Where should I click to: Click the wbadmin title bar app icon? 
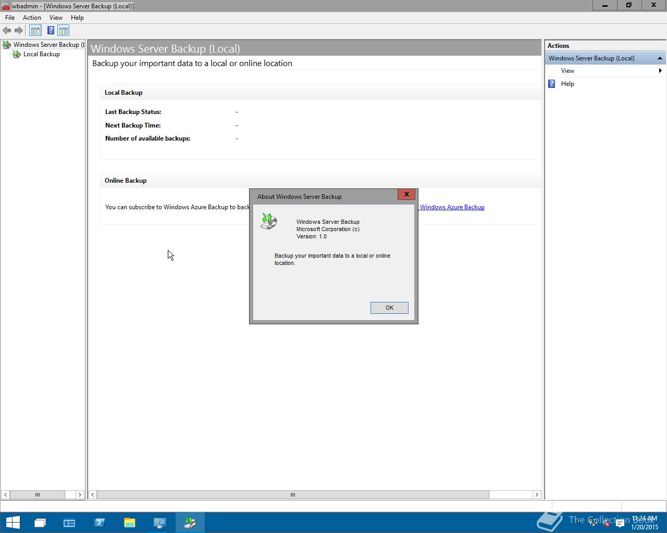coord(5,6)
